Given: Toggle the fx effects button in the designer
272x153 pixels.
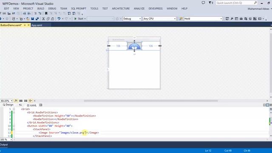Looking at the screenshot, I should 16,101.
